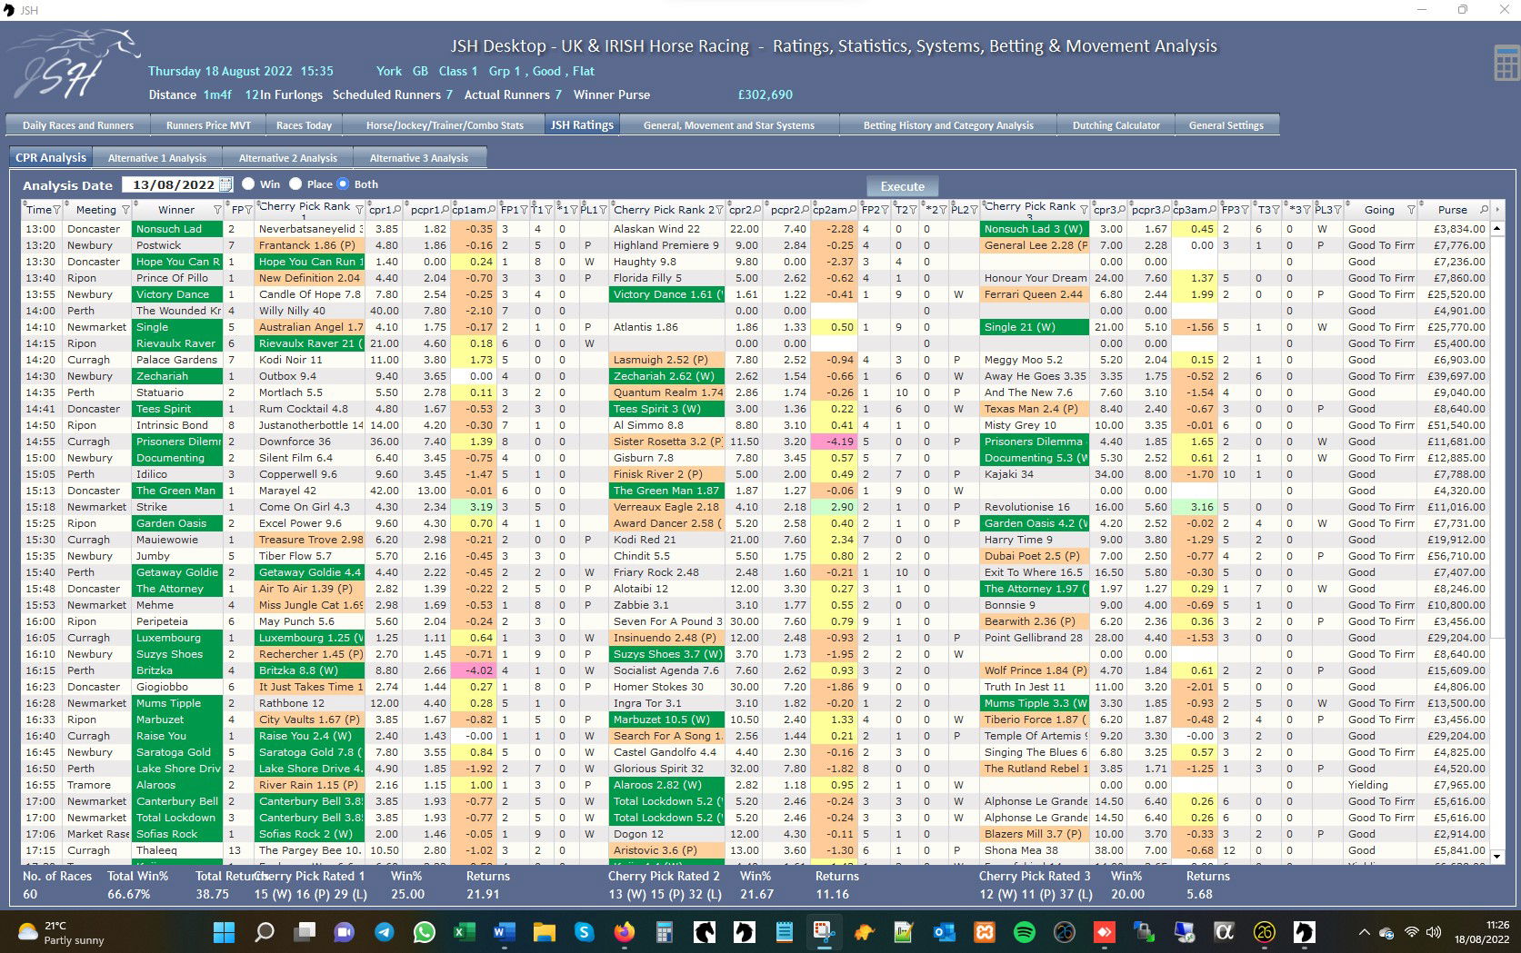Viewport: 1521px width, 953px height.
Task: Search the cp3am column
Action: coord(1214,210)
